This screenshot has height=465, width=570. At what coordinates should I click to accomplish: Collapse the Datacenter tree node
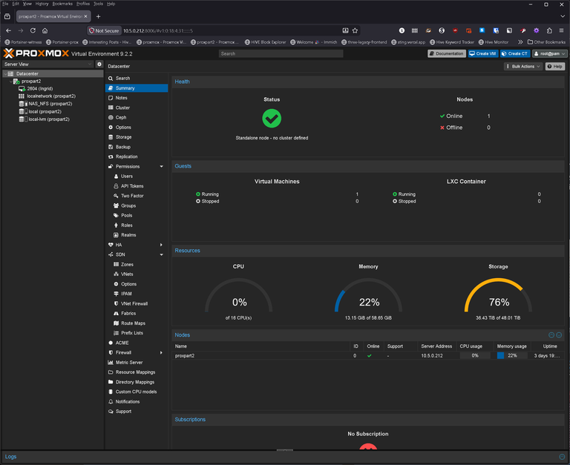(x=5, y=73)
